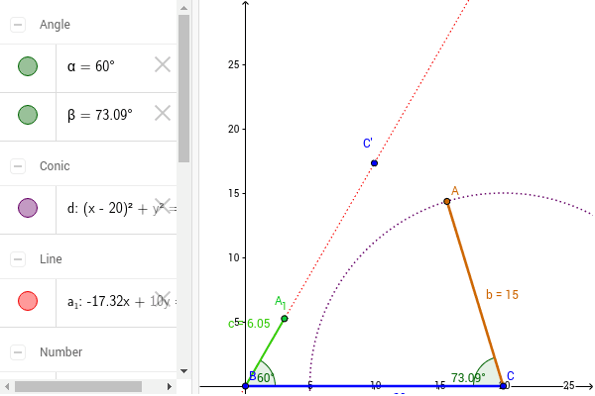Select the β = 73.09° expression
This screenshot has width=595, height=396.
point(100,115)
